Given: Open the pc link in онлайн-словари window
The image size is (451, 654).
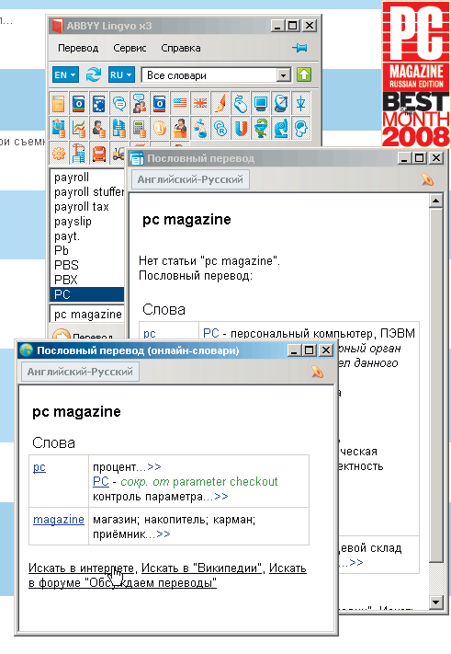Looking at the screenshot, I should (39, 467).
